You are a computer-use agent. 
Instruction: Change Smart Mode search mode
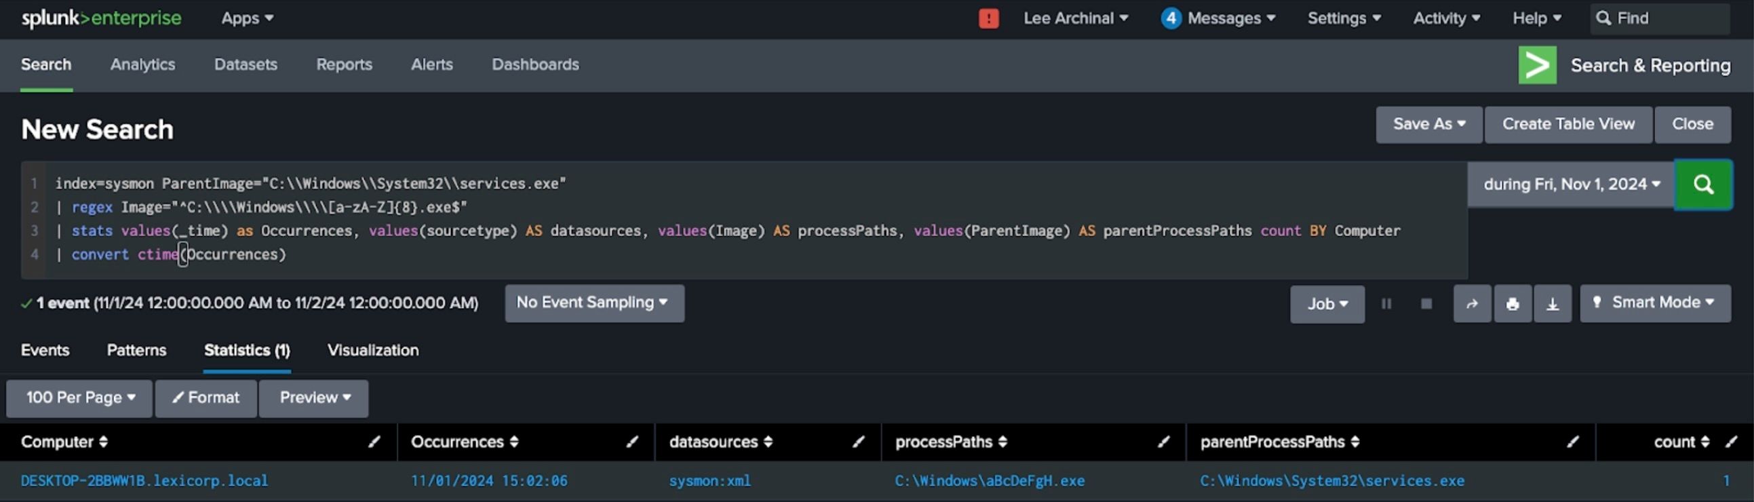(x=1654, y=303)
